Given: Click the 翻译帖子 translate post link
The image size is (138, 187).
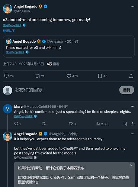Looking at the screenshot, I should point(9,31).
